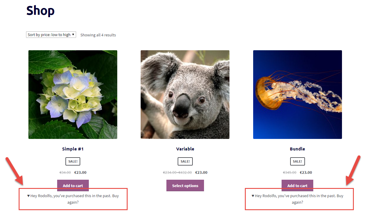Open the Simple #1 product via its flower image
This screenshot has width=371, height=214.
[73, 94]
